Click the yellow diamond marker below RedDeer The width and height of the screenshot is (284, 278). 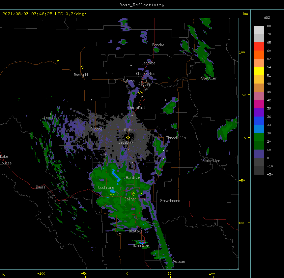click(x=140, y=93)
